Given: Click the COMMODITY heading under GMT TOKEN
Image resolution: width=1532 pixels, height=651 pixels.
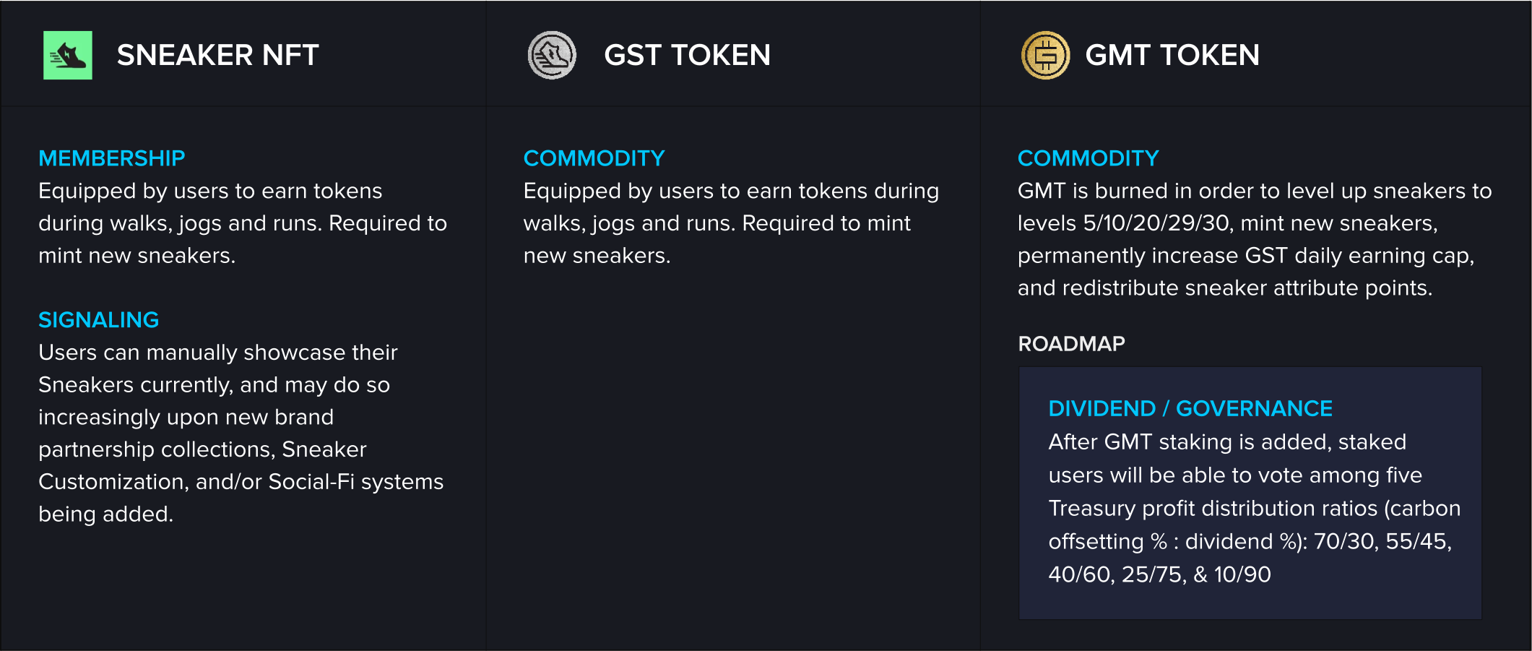Looking at the screenshot, I should (1088, 158).
